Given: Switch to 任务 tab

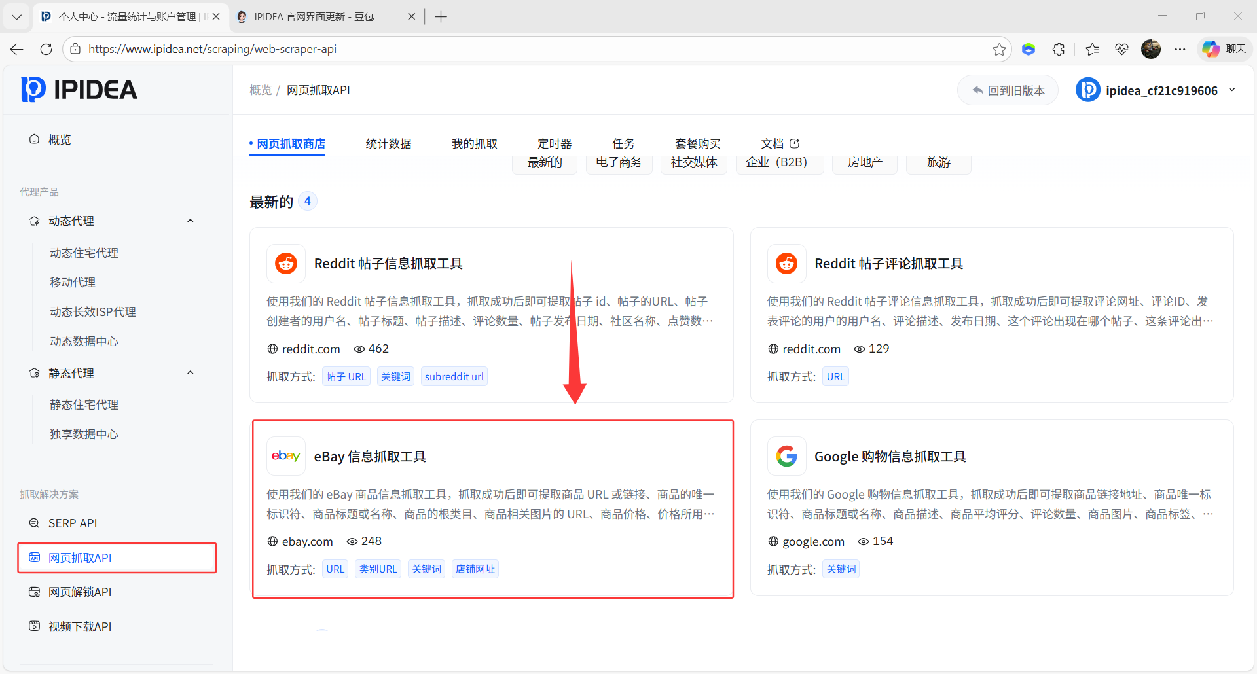Looking at the screenshot, I should (x=623, y=143).
